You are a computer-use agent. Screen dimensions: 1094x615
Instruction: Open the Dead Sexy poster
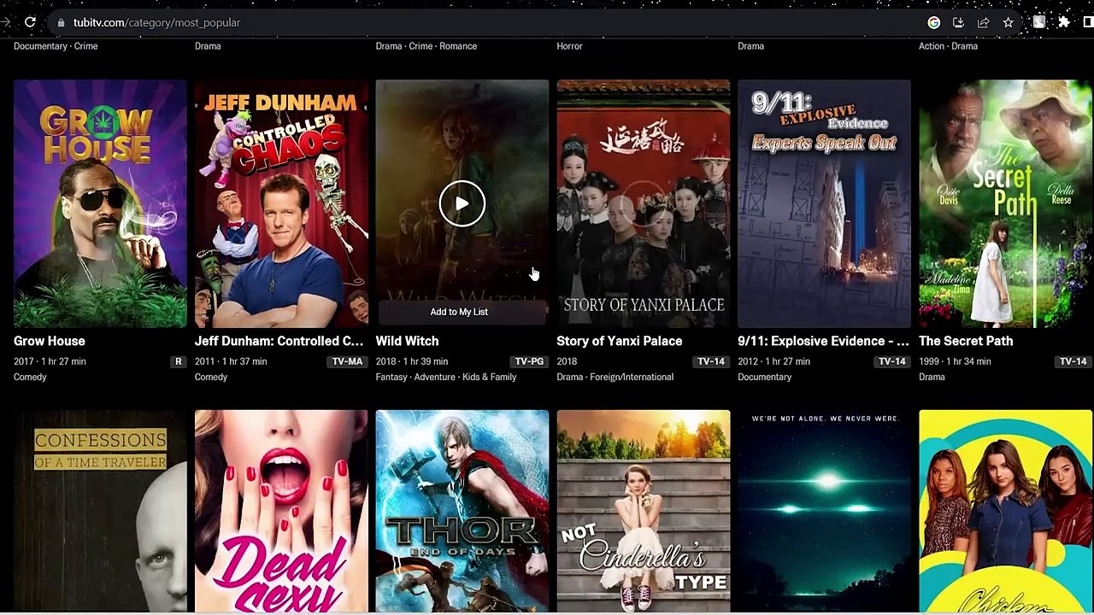point(281,512)
